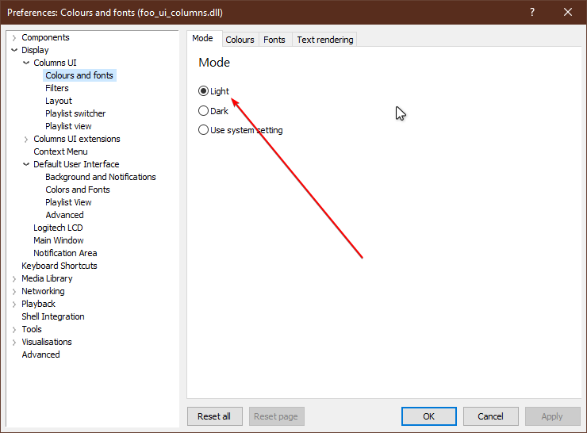587x433 pixels.
Task: Open Playlist switcher preferences page
Action: pyautogui.click(x=75, y=113)
